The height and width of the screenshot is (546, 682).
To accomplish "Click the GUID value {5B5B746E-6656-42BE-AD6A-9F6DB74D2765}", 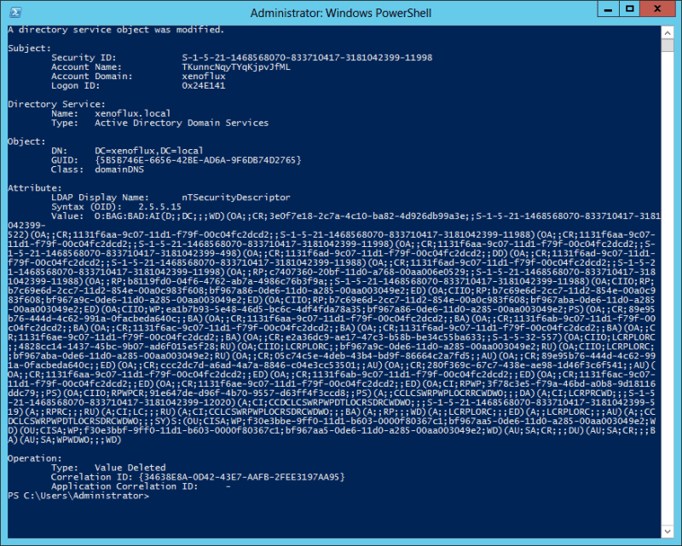I will coord(198,160).
